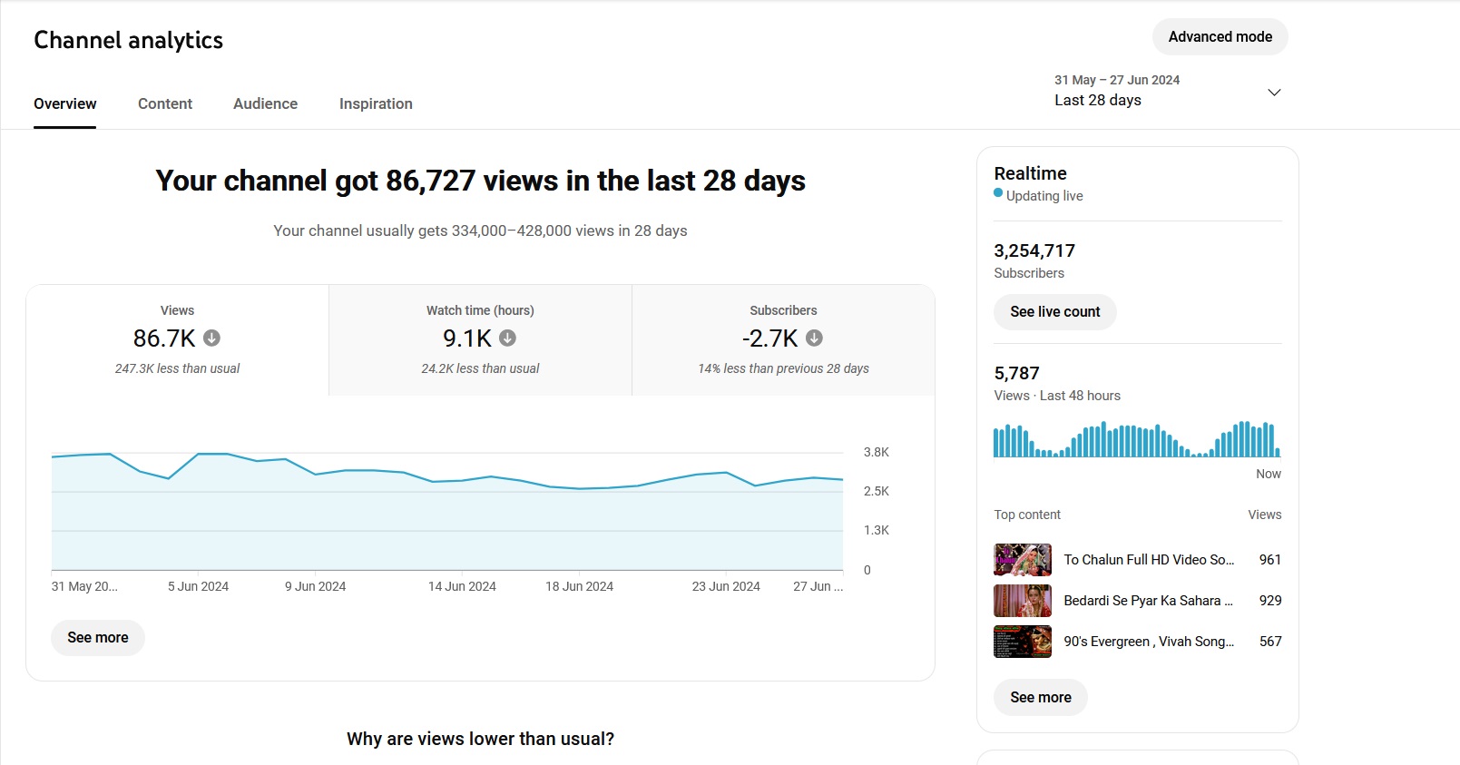Open the date range dropdown chevron
1460x765 pixels.
pyautogui.click(x=1274, y=93)
